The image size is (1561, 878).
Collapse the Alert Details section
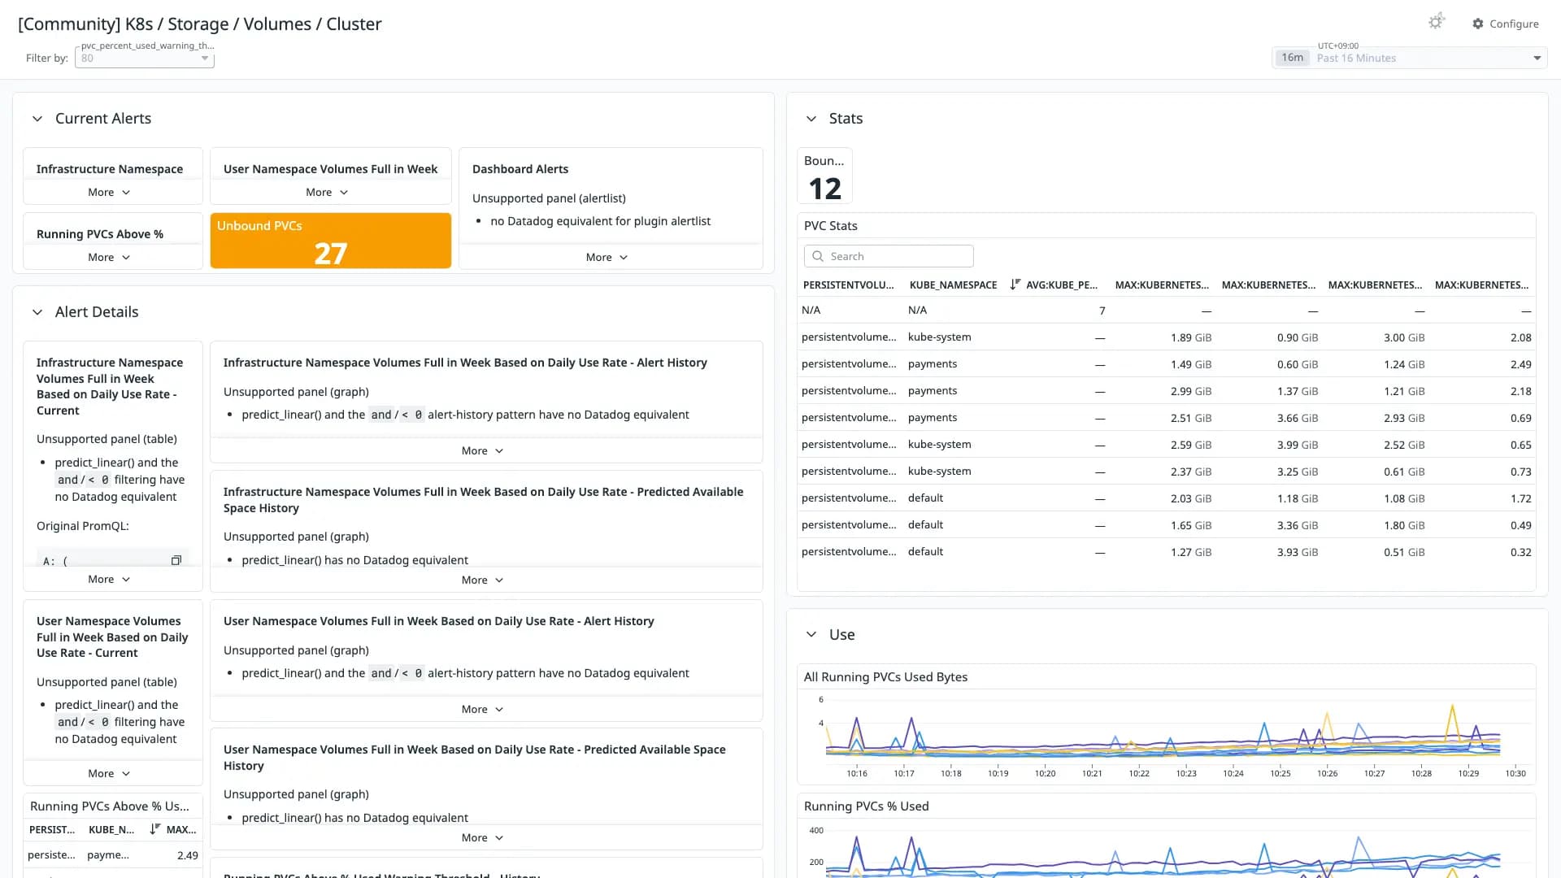[37, 312]
